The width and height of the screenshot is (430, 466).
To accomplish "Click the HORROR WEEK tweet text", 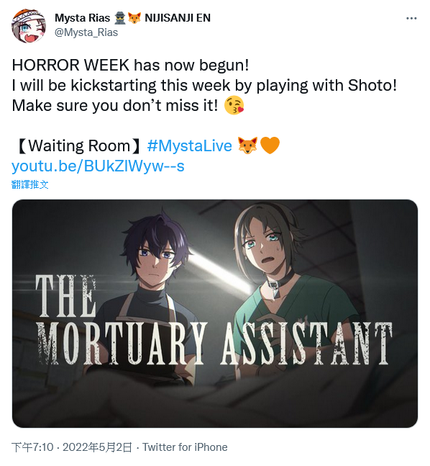I will [x=130, y=65].
